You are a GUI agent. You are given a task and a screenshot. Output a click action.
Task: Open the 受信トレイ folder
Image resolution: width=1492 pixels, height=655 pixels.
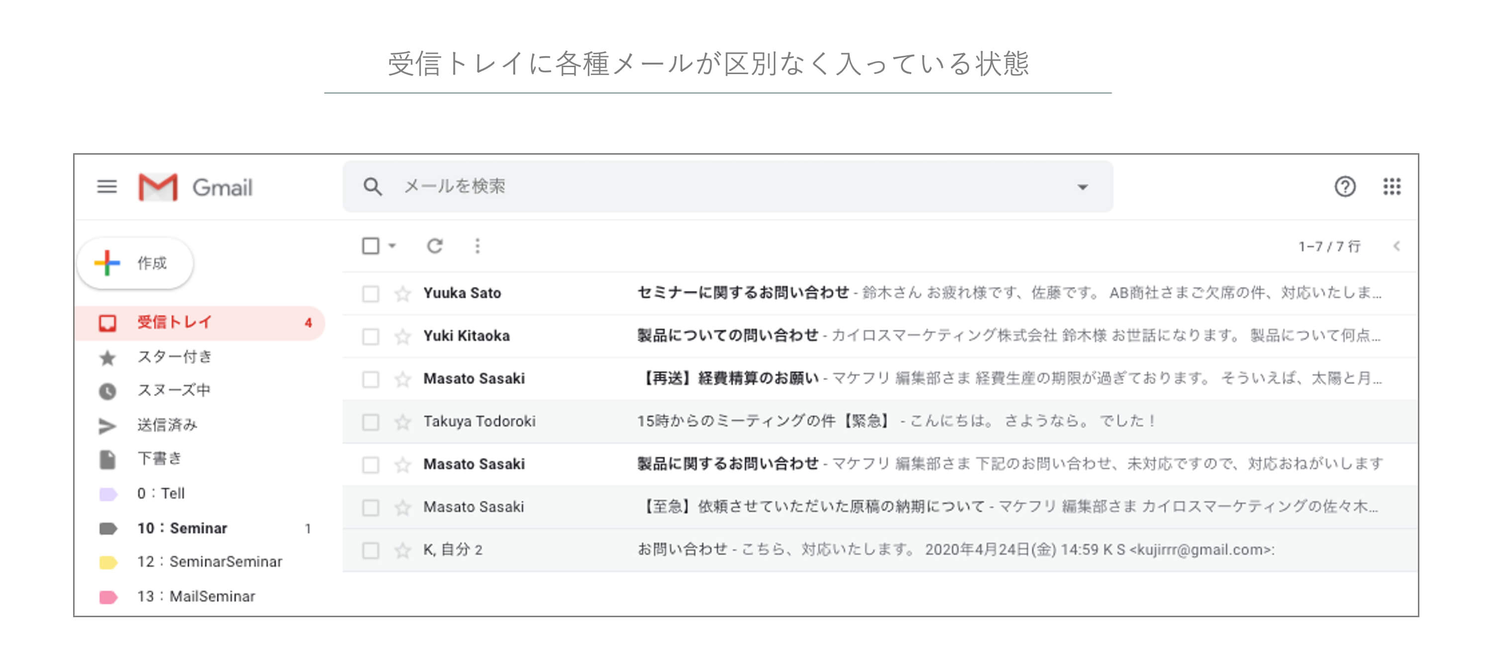(200, 323)
